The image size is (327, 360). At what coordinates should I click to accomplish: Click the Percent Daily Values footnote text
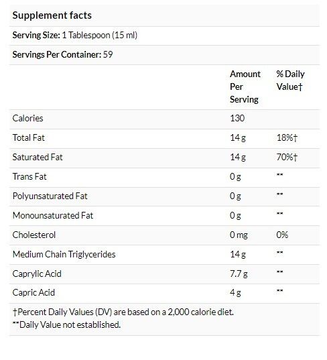(x=123, y=312)
